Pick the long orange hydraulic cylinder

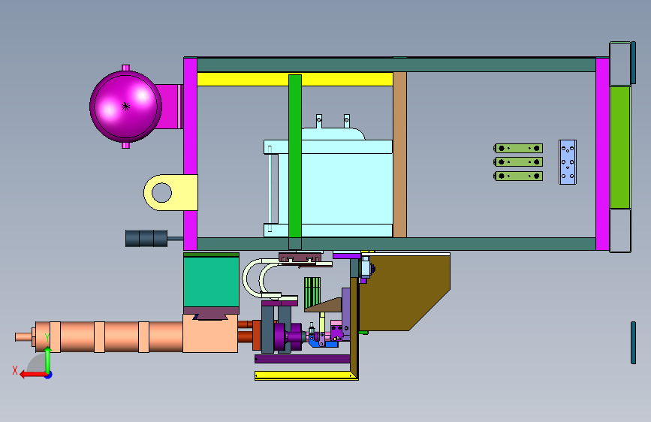tap(109, 337)
